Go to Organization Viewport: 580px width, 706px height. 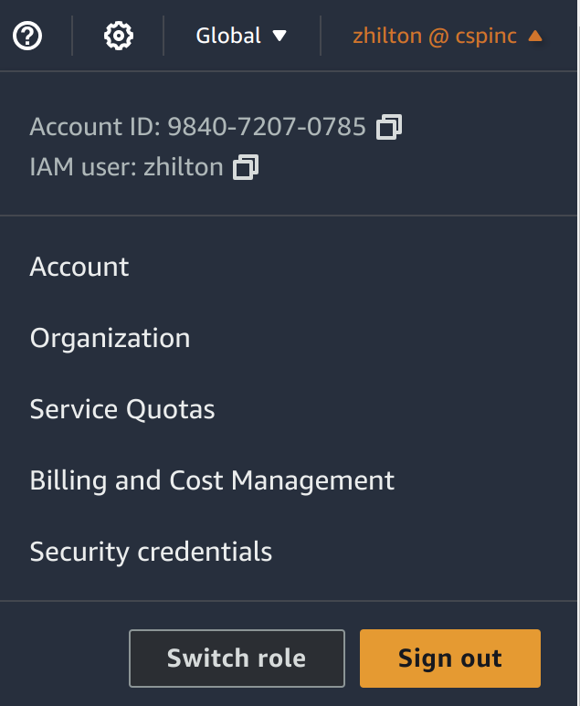click(x=110, y=338)
